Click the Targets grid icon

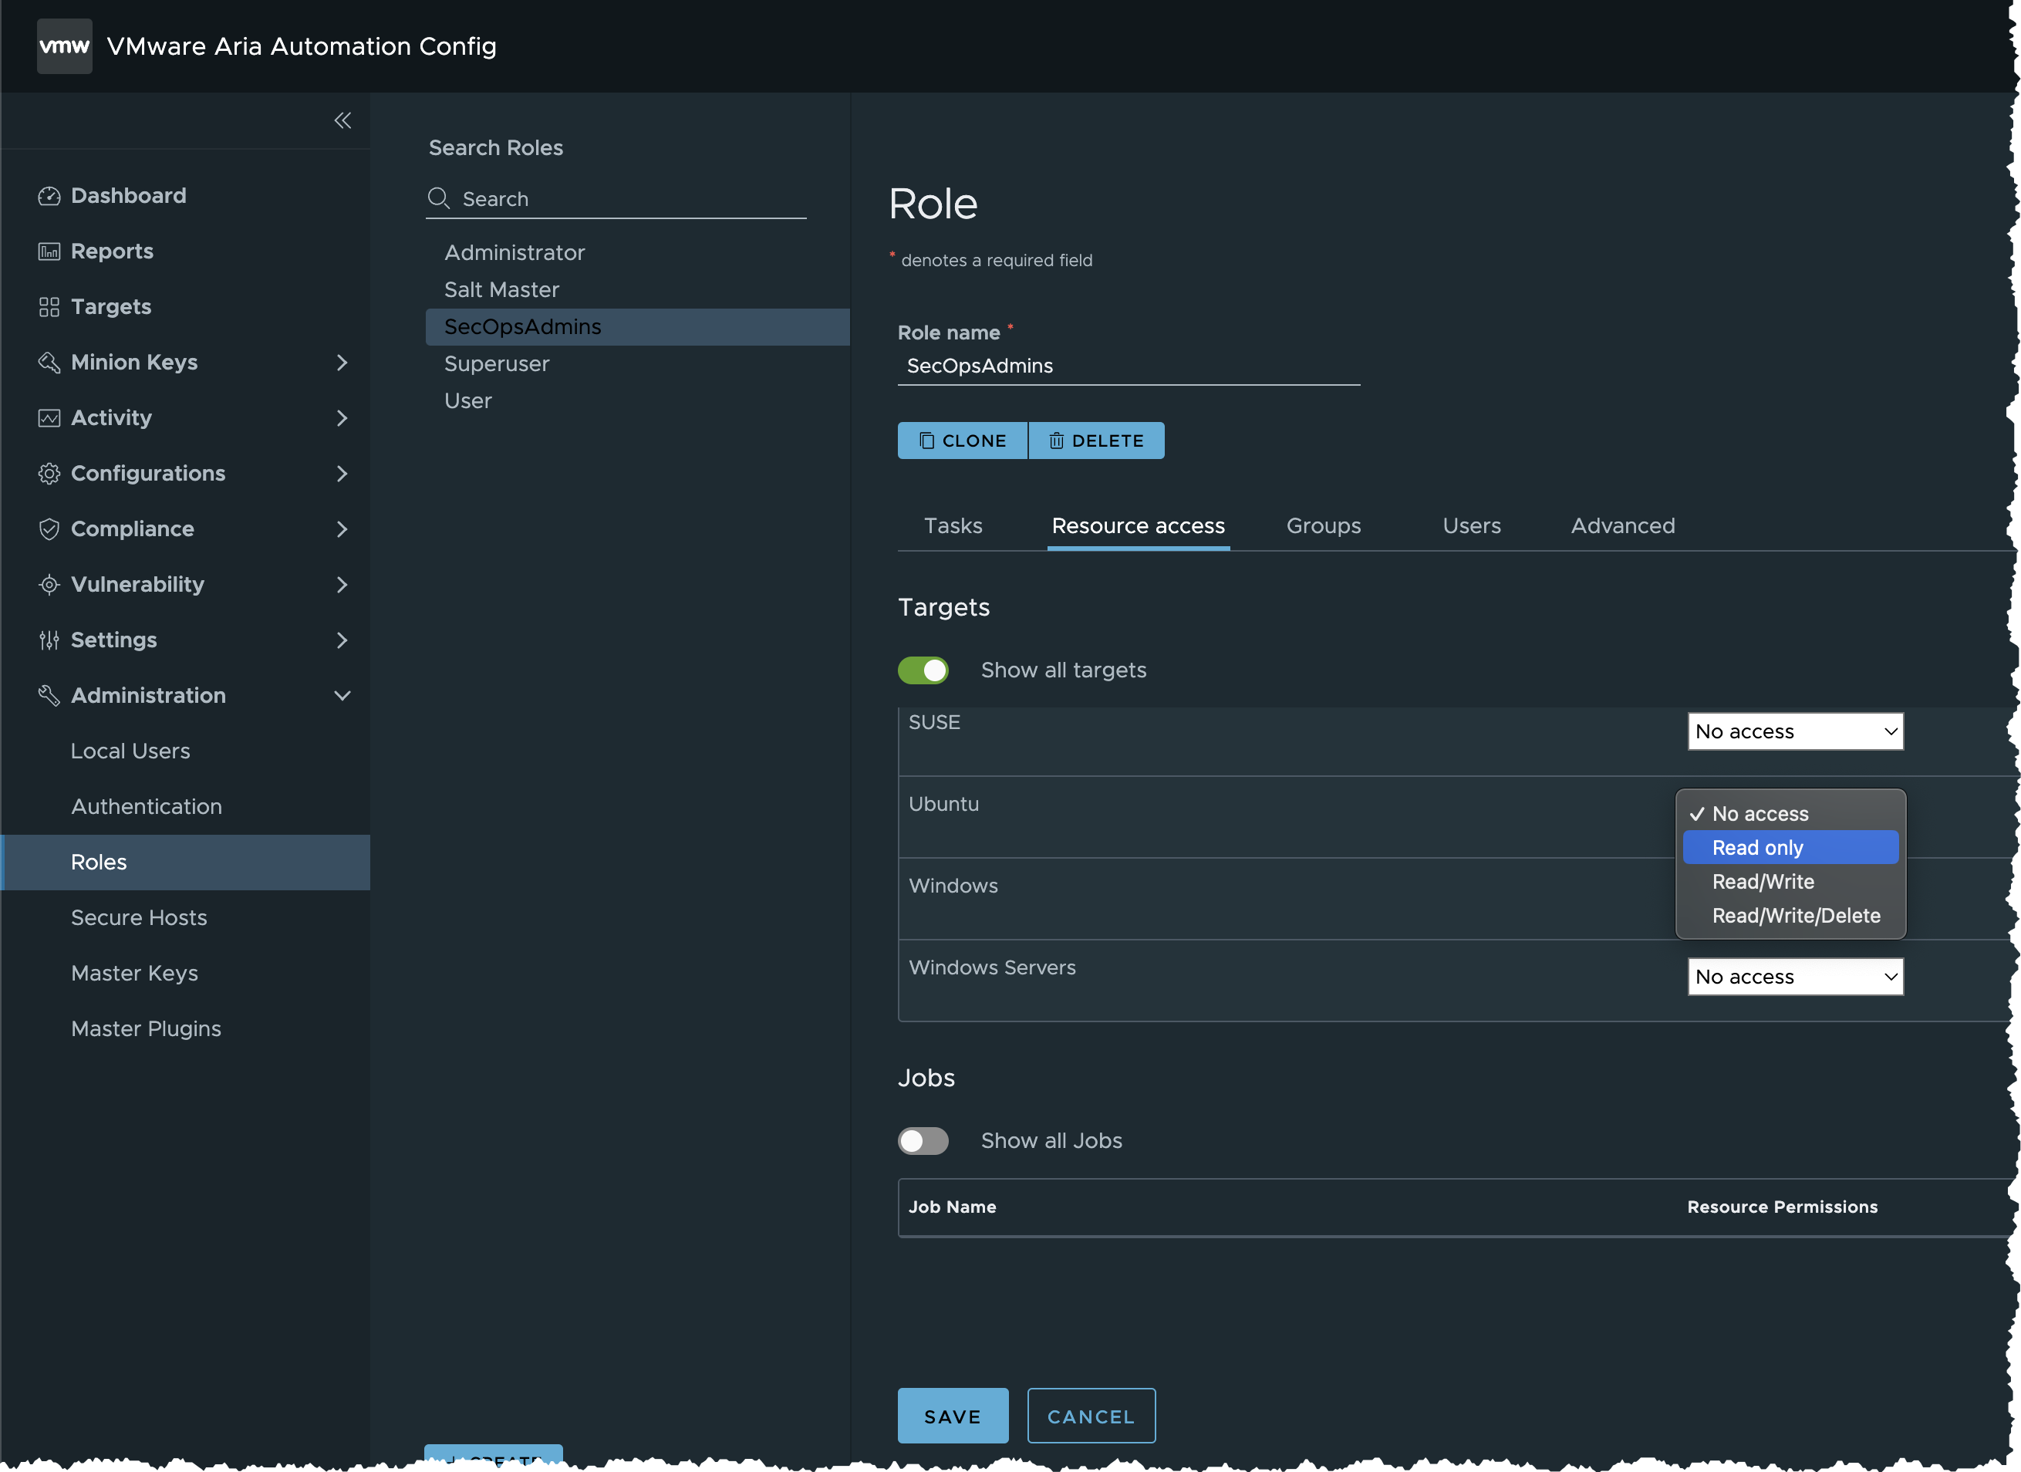[x=49, y=306]
